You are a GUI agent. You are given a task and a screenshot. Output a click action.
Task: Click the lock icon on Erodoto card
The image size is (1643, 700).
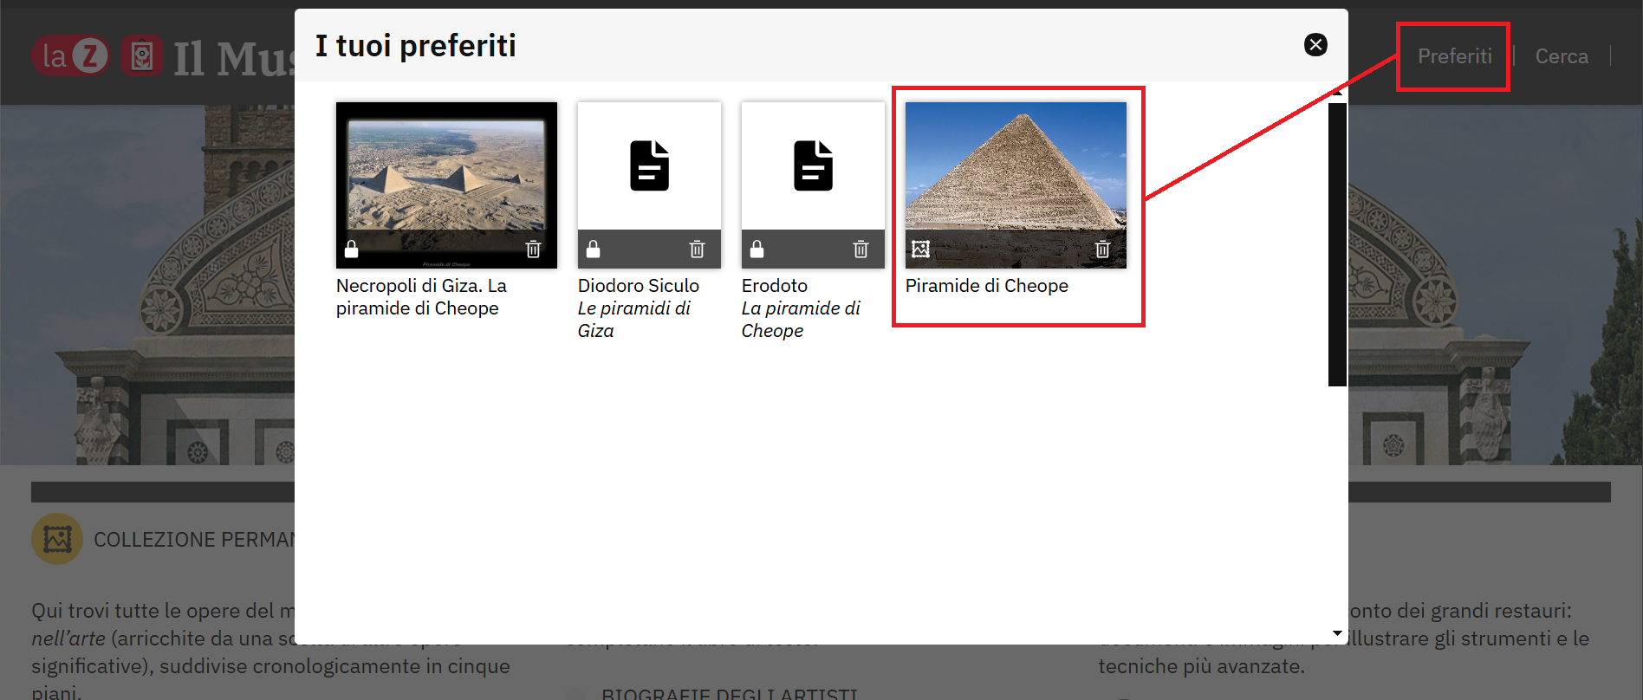(757, 250)
